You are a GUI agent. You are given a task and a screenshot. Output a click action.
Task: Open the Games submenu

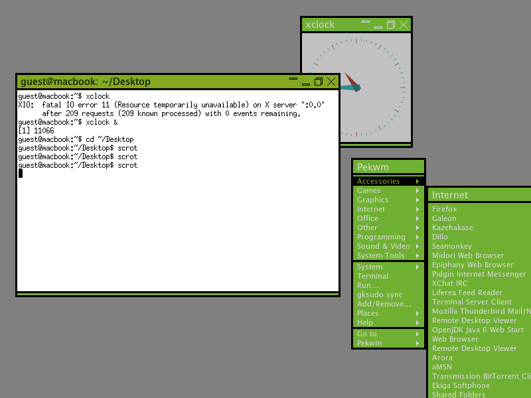(388, 190)
